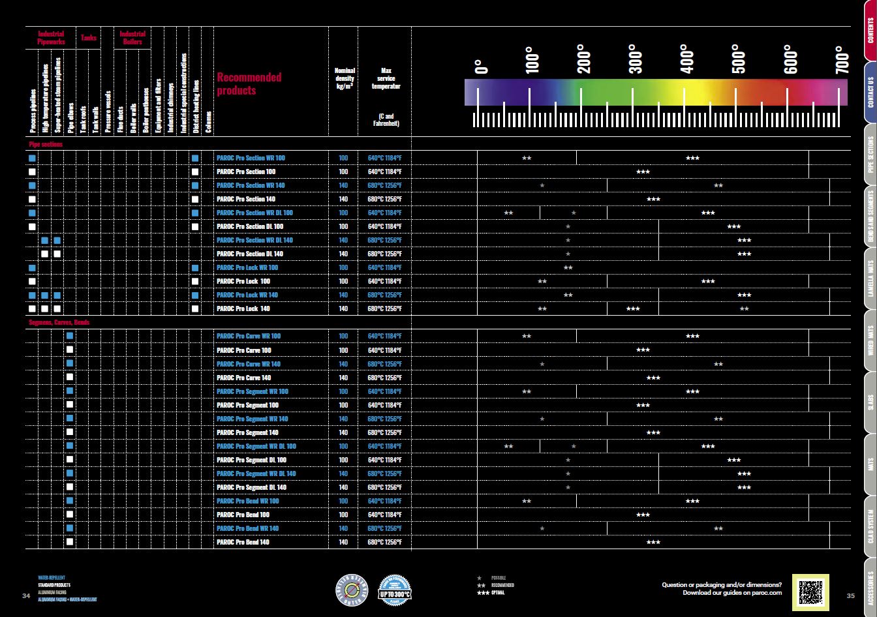Click density value in PAROC Pro Curve 140 row
877x617 pixels.
click(x=343, y=378)
